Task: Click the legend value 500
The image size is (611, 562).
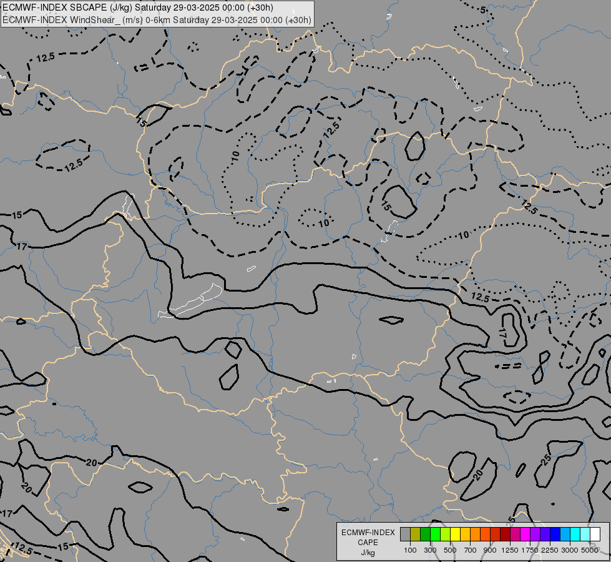Action: pyautogui.click(x=450, y=550)
